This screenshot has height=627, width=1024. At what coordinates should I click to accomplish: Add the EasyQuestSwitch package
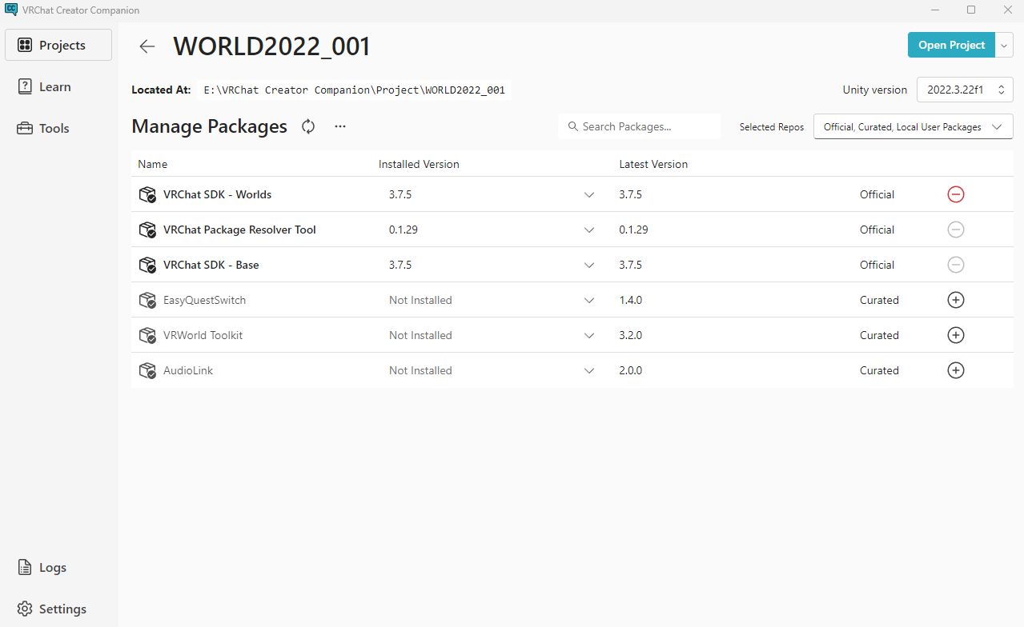tap(955, 300)
